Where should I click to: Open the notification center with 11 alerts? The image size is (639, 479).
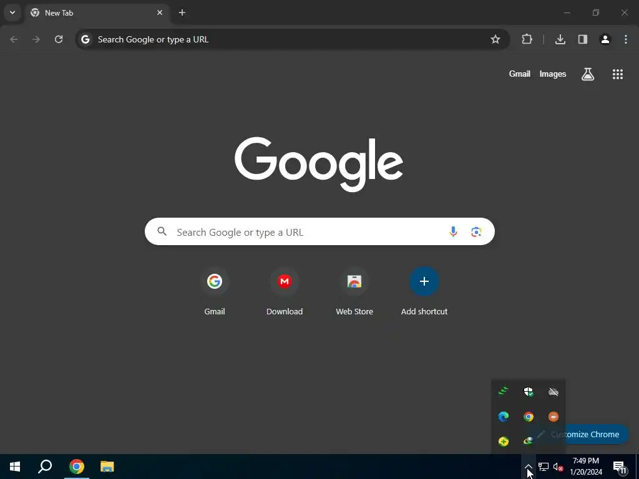(620, 467)
